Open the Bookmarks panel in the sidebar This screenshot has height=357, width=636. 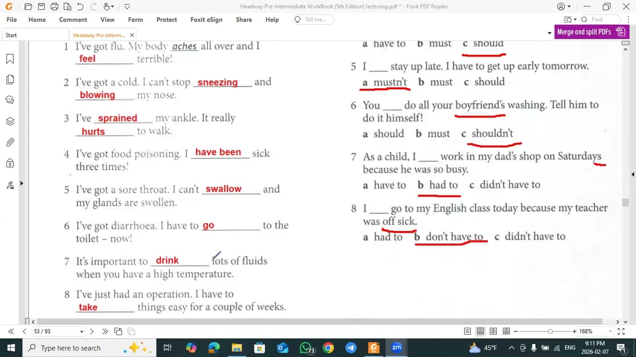10,59
